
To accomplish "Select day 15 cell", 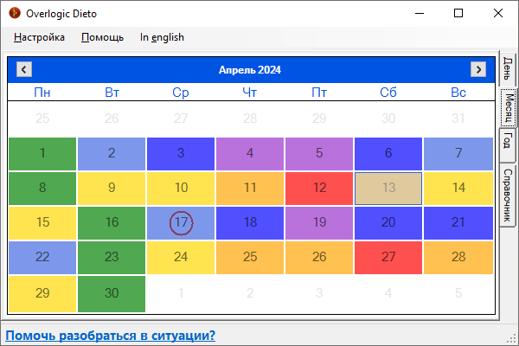I will coord(42,223).
